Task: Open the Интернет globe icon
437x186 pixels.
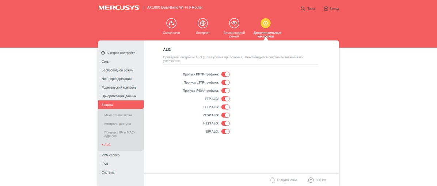Action: [202, 23]
